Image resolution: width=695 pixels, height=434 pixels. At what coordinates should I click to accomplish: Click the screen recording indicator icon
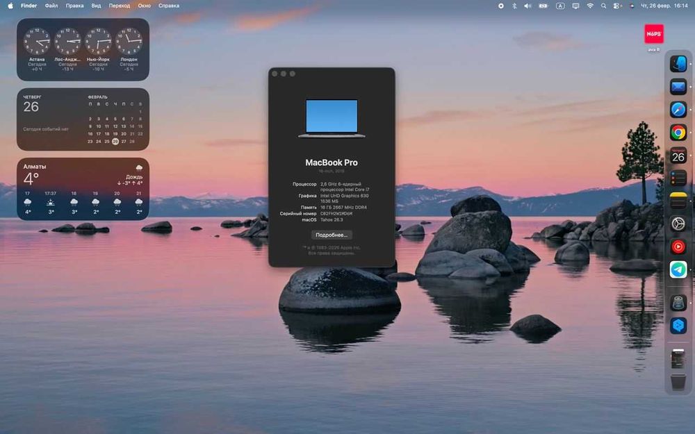[x=501, y=6]
